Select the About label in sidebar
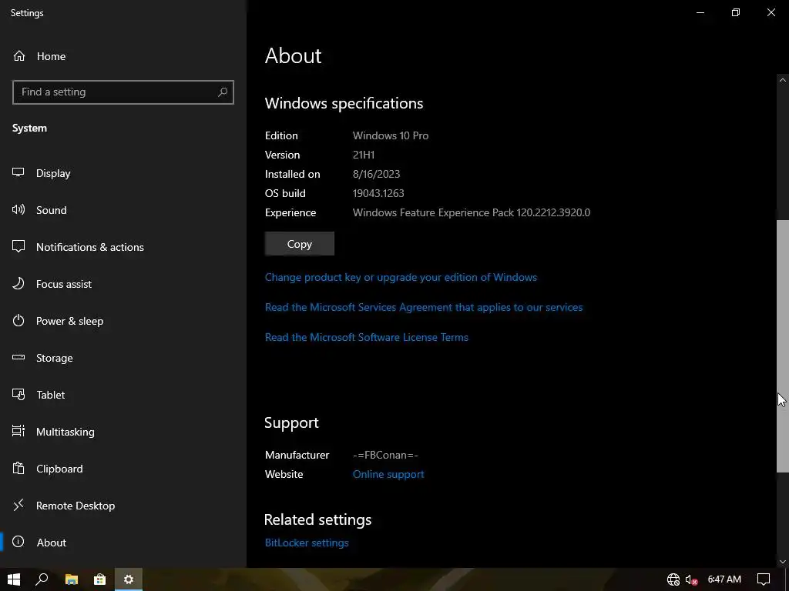789x591 pixels. (x=52, y=543)
